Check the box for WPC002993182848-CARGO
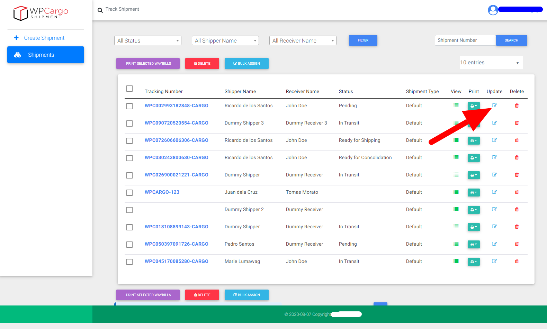The width and height of the screenshot is (547, 329). click(x=129, y=106)
